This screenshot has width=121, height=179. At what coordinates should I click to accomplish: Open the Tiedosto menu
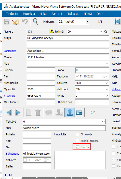(x=12, y=14)
